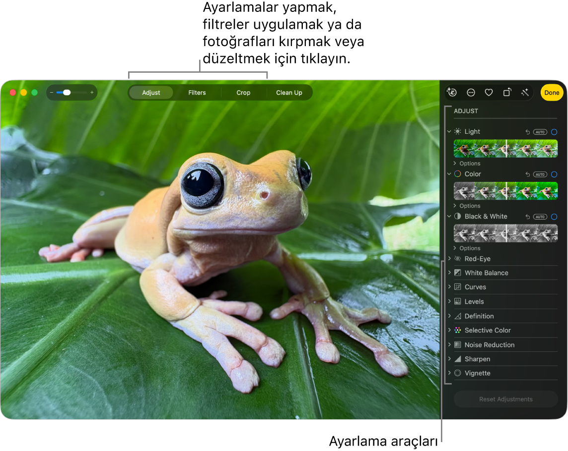
Task: Click the auto-enhance magic wand icon
Action: pyautogui.click(x=525, y=93)
